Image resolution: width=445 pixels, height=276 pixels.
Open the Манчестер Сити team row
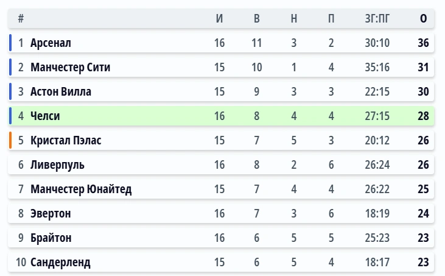click(70, 68)
